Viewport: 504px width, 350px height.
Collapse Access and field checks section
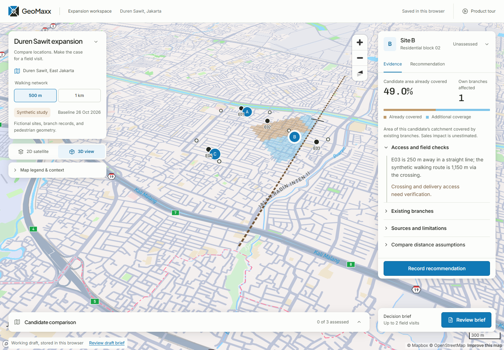437,147
